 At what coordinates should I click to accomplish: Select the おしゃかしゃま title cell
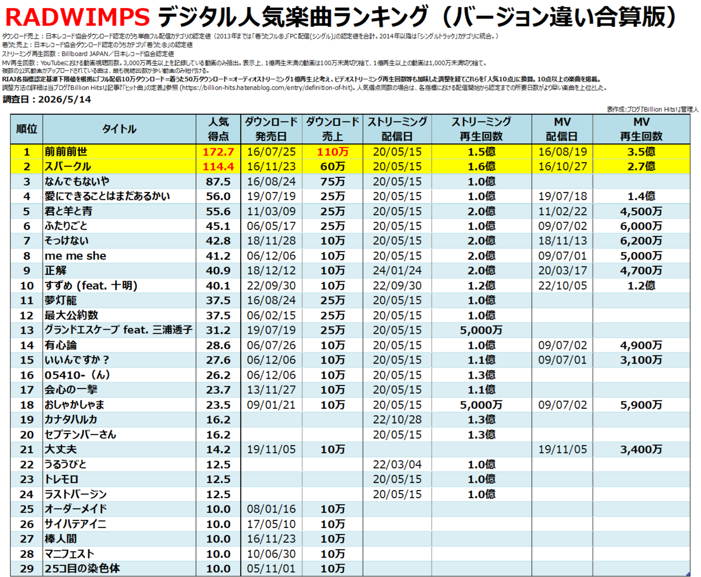[x=120, y=404]
